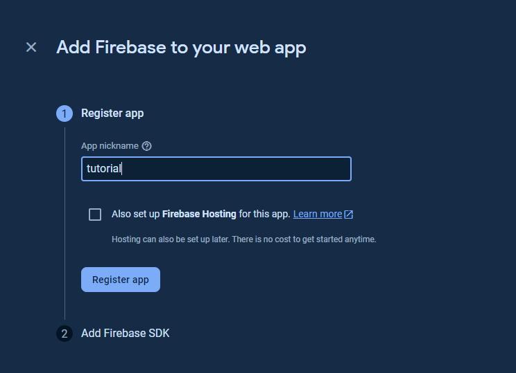Screen dimensions: 516x373
Task: Click the App nickname help icon
Action: 146,146
